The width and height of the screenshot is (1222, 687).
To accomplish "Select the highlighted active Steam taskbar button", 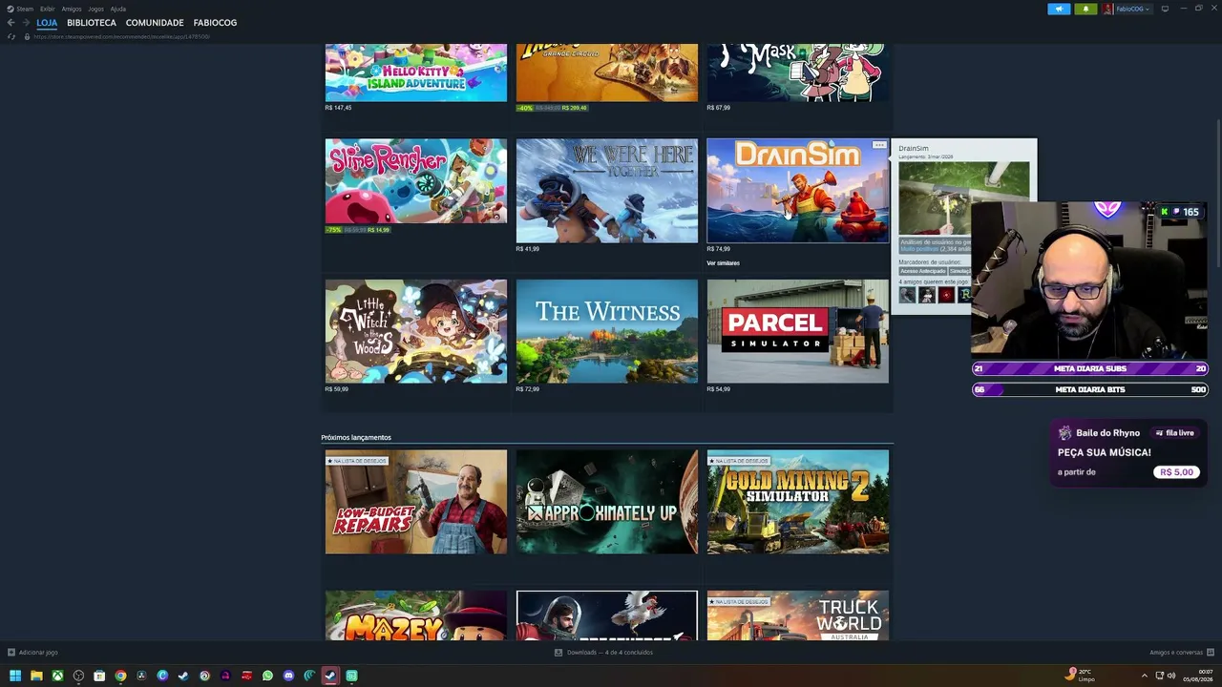I will click(x=330, y=676).
